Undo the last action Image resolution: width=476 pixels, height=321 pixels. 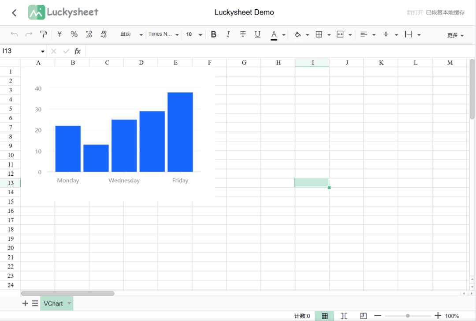pyautogui.click(x=14, y=34)
